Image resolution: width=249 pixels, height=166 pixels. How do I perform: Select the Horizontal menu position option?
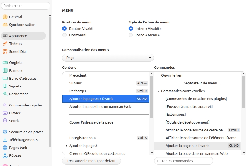click(x=64, y=35)
